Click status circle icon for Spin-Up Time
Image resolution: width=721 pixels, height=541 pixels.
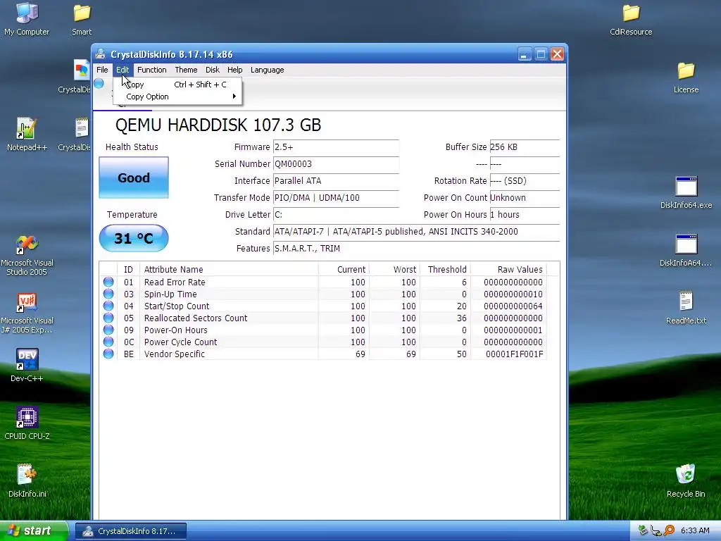pos(108,294)
